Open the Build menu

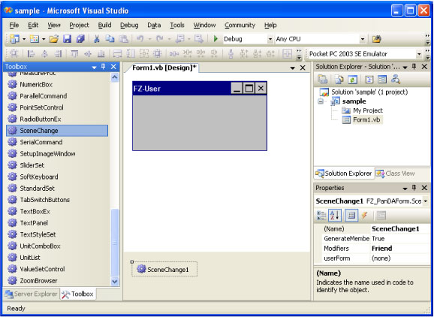point(104,26)
